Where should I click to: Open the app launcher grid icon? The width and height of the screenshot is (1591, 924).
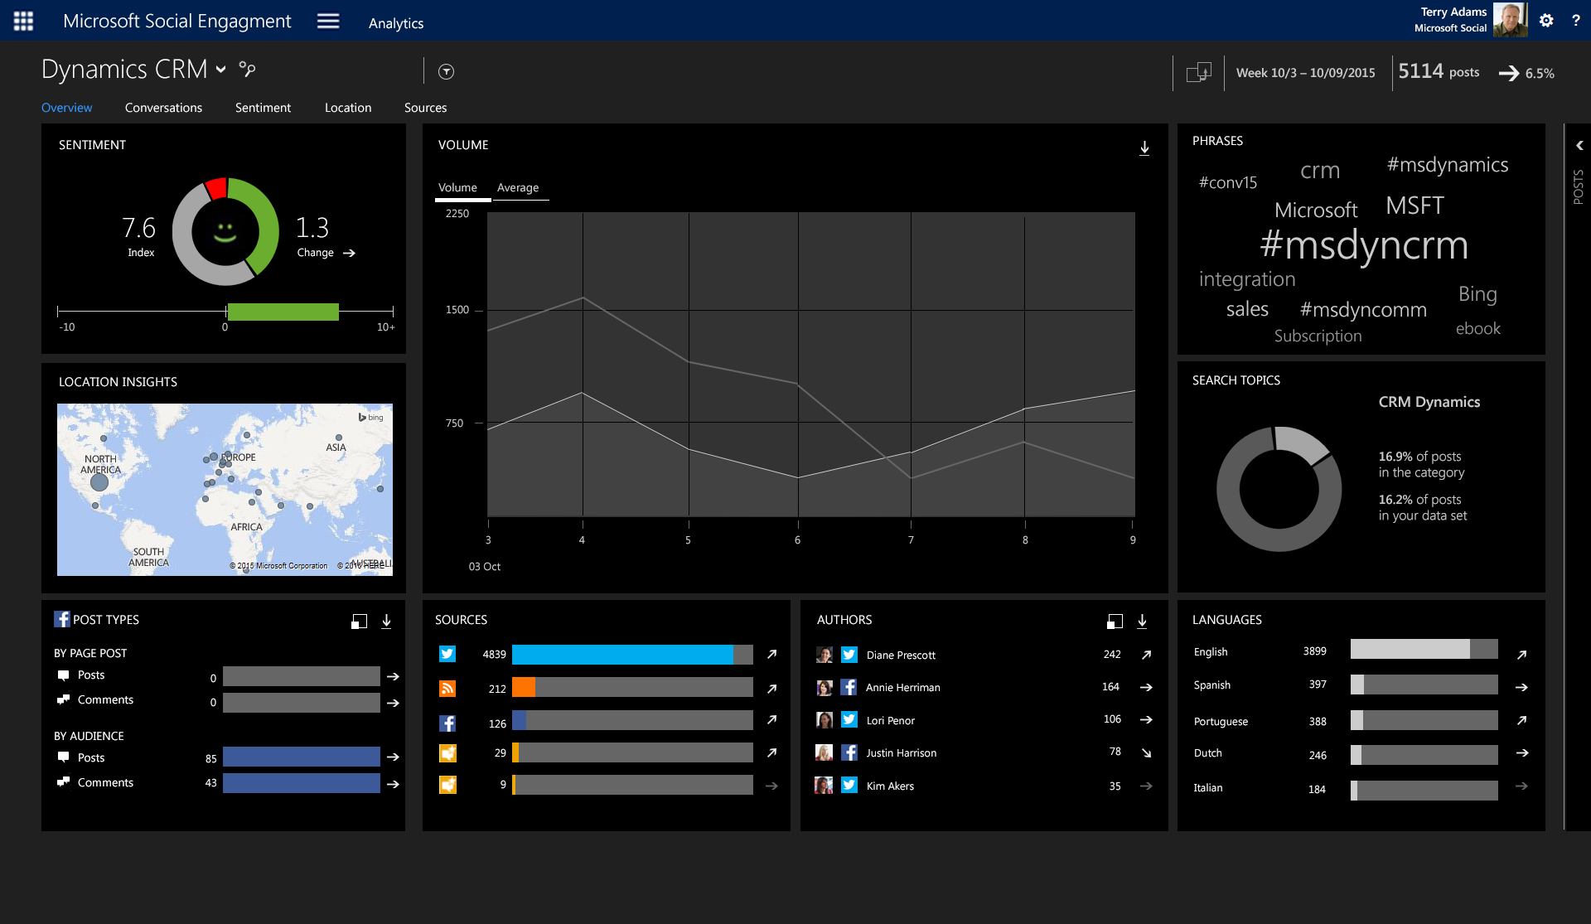(x=23, y=21)
